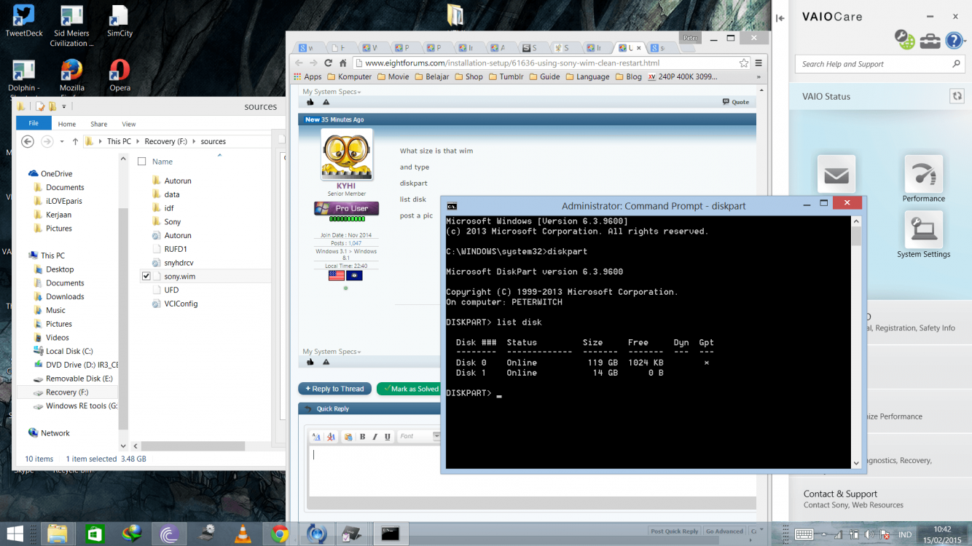This screenshot has height=546, width=972.
Task: Open the Tumblr bookmarks folder
Action: point(508,76)
